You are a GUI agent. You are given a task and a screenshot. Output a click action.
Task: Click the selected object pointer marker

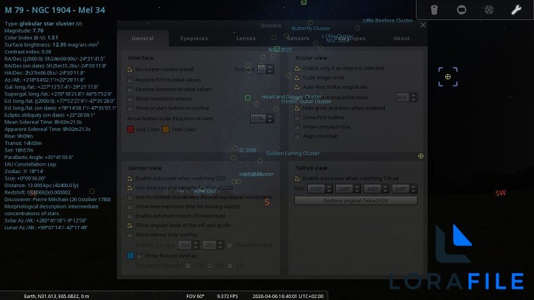pos(448,77)
